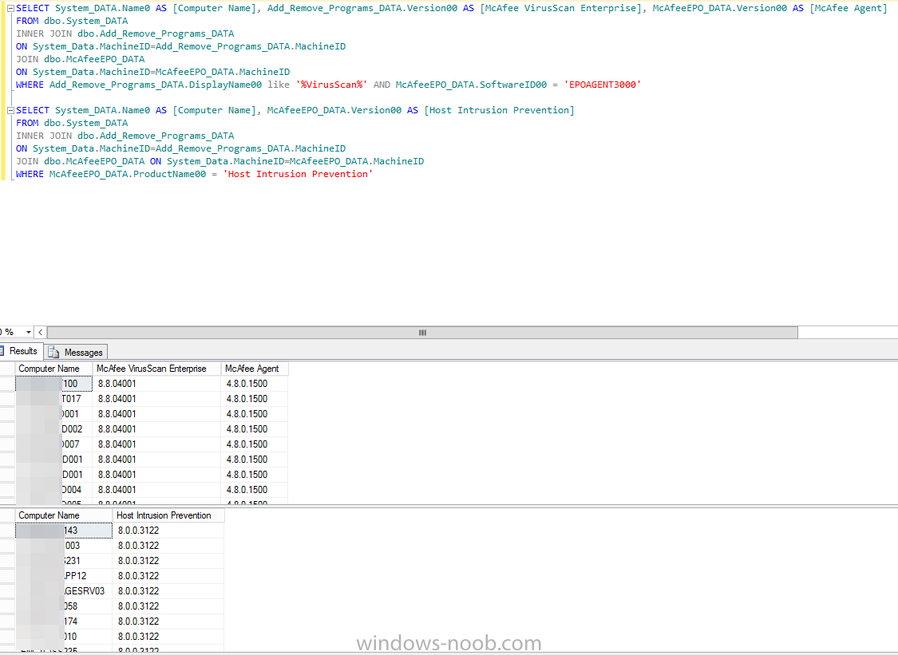This screenshot has height=655, width=898.
Task: Select computer name cell ending in GESRV03
Action: (64, 591)
